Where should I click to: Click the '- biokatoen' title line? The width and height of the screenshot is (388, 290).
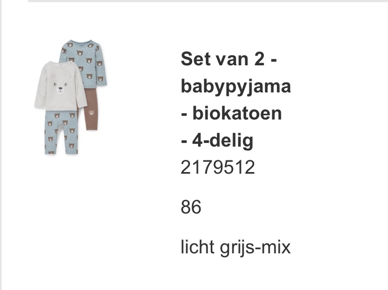coord(231,114)
